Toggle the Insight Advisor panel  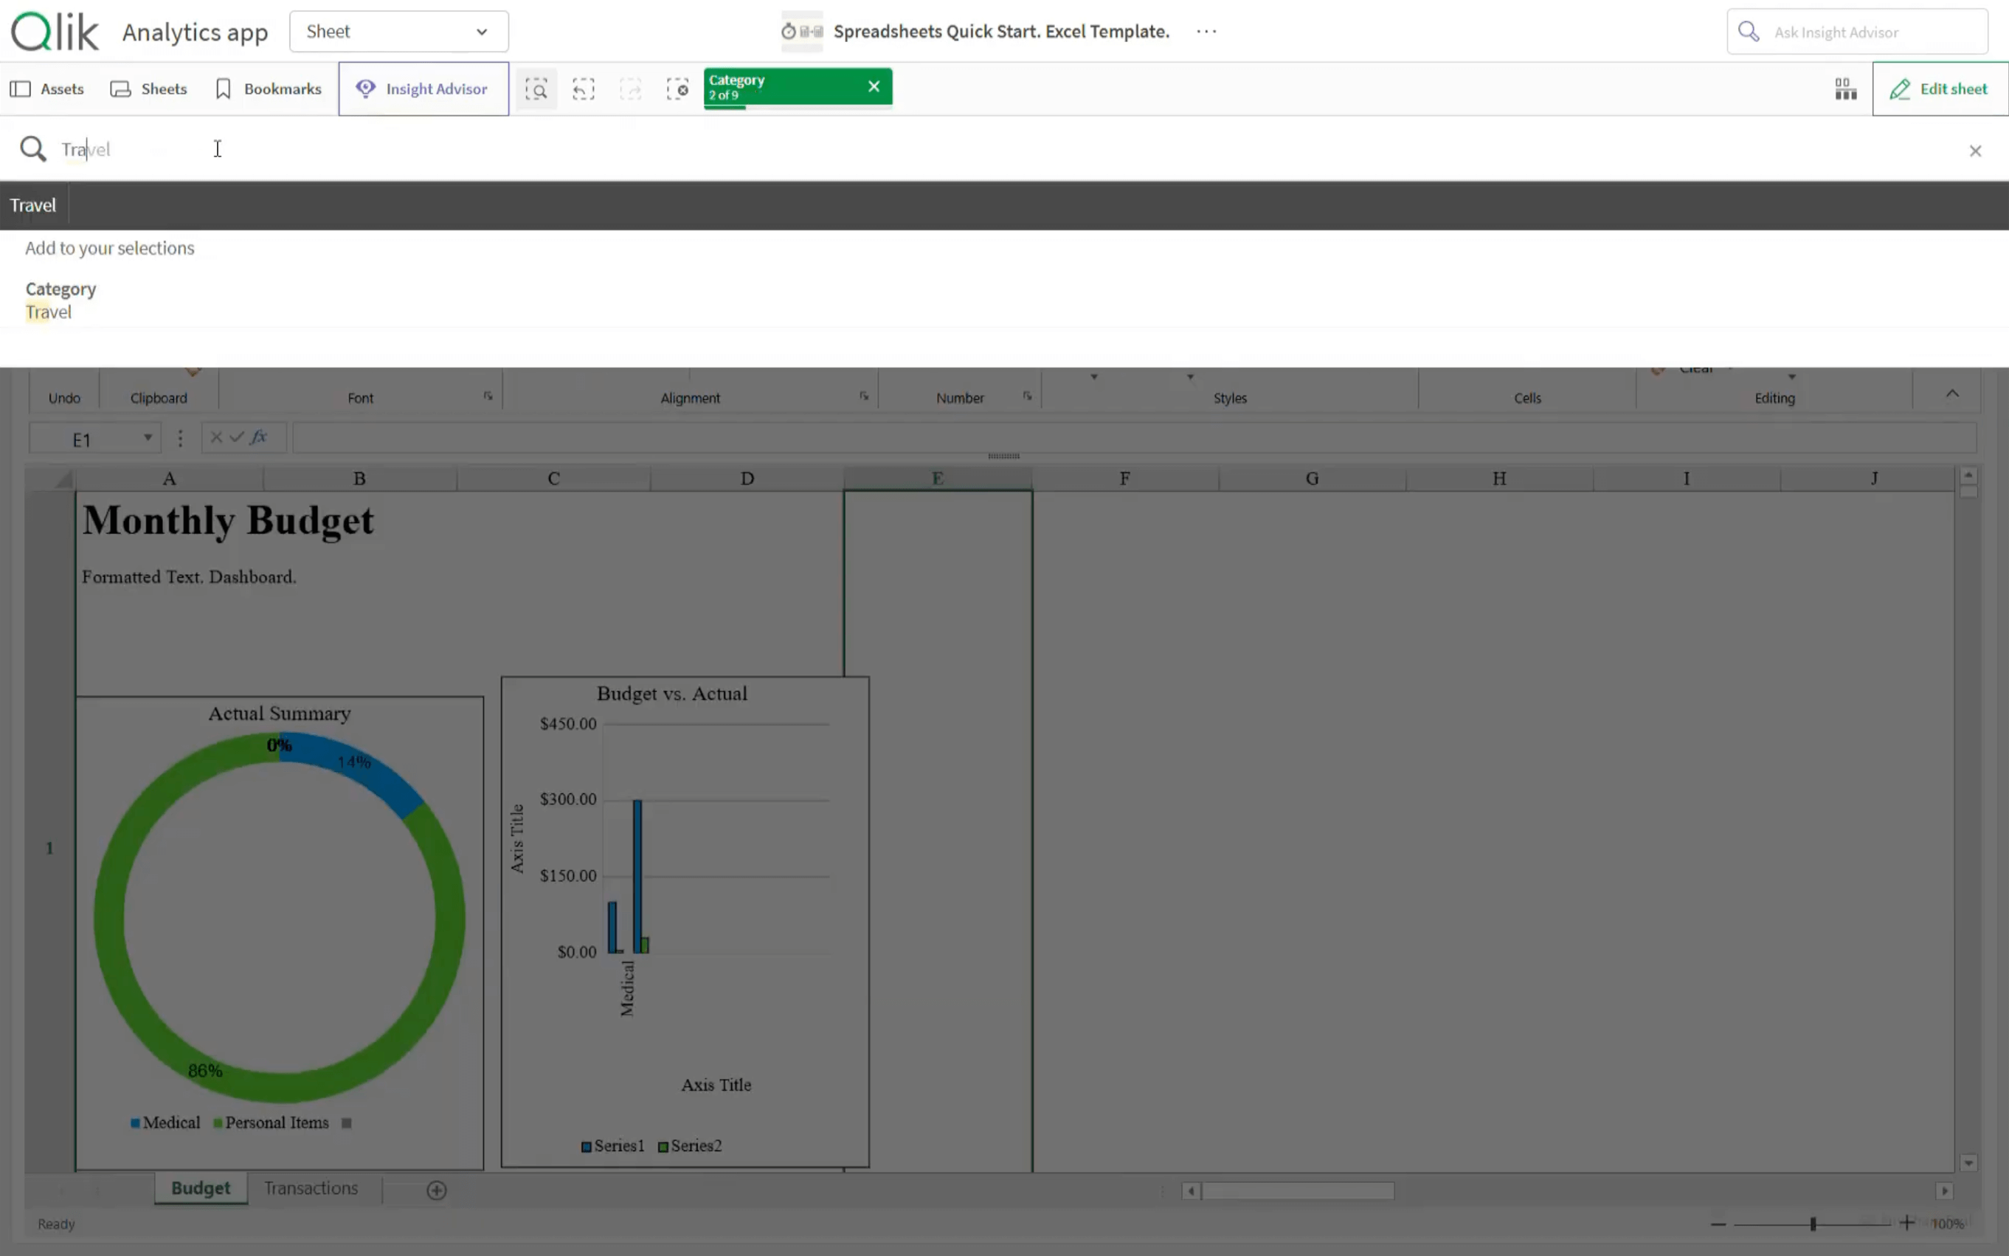pyautogui.click(x=423, y=89)
